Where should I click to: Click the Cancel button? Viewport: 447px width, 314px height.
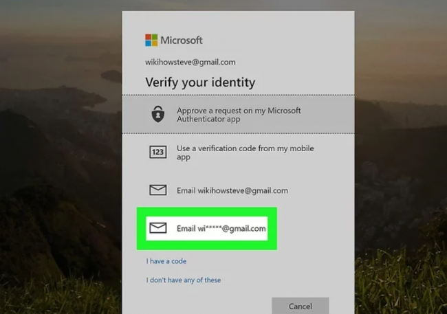pyautogui.click(x=301, y=306)
